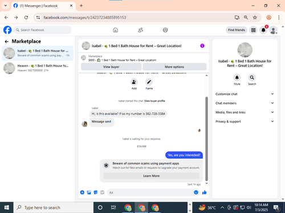Open Chrome tab search dropdown arrow
The image size is (285, 213).
6,6
